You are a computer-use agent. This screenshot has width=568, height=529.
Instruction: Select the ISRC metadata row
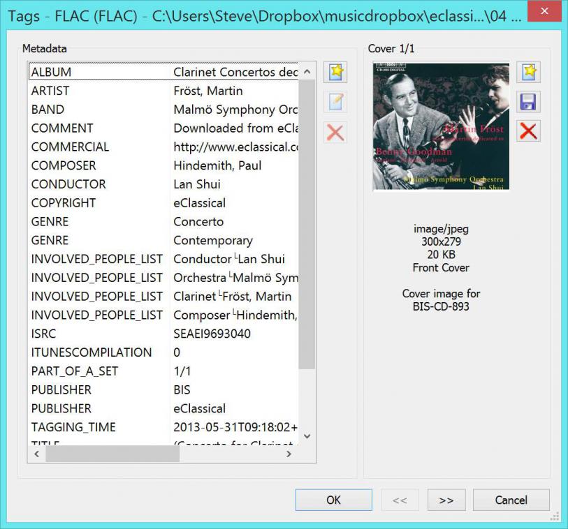coord(164,334)
